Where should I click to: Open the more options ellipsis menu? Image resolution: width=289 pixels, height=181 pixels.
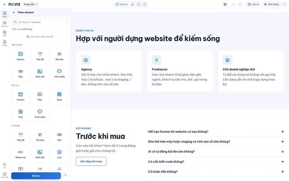tap(284, 4)
